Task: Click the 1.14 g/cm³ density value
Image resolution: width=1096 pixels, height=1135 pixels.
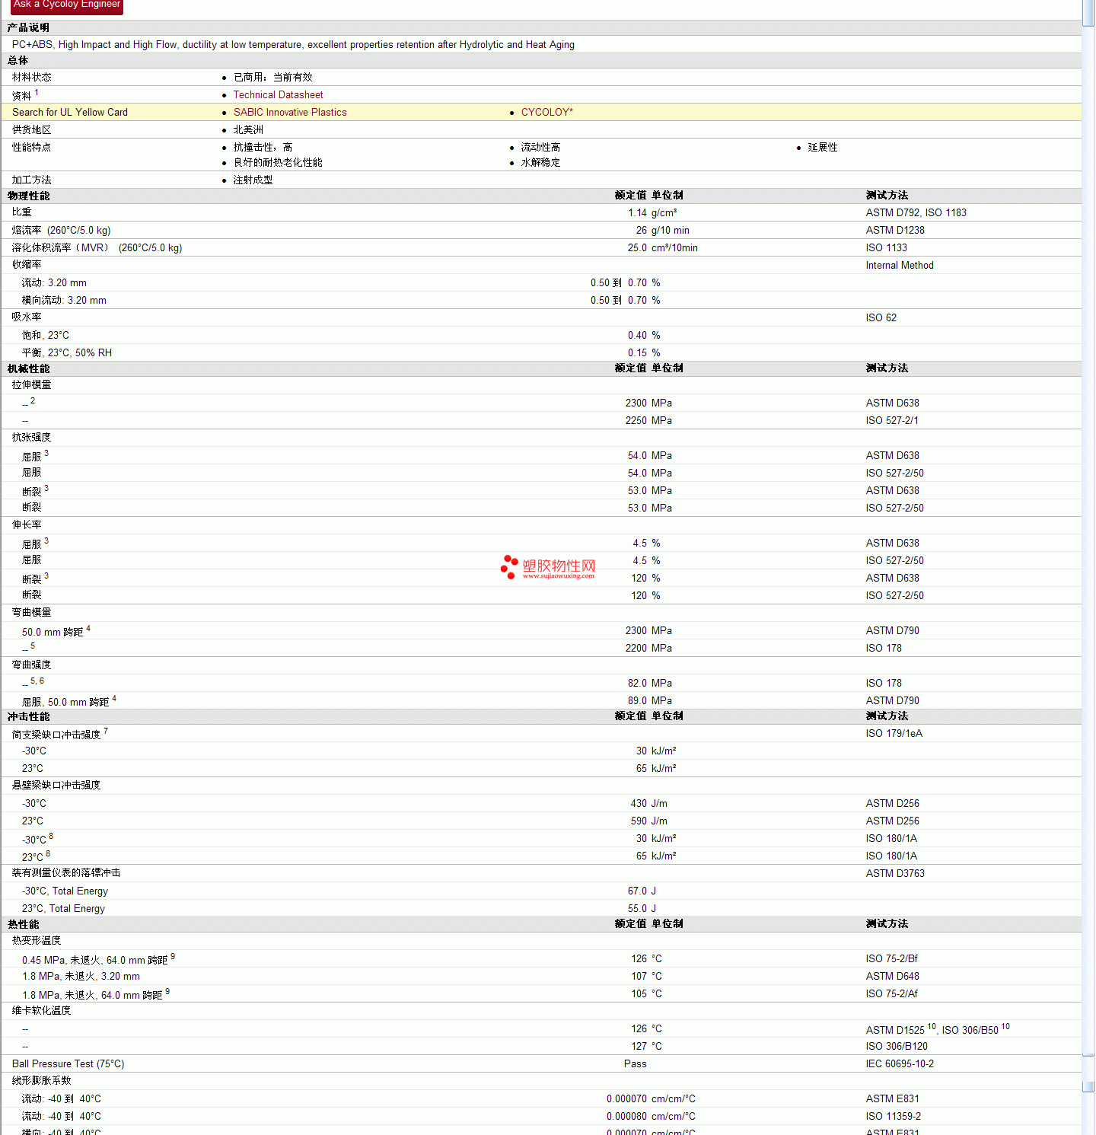Action: [652, 213]
